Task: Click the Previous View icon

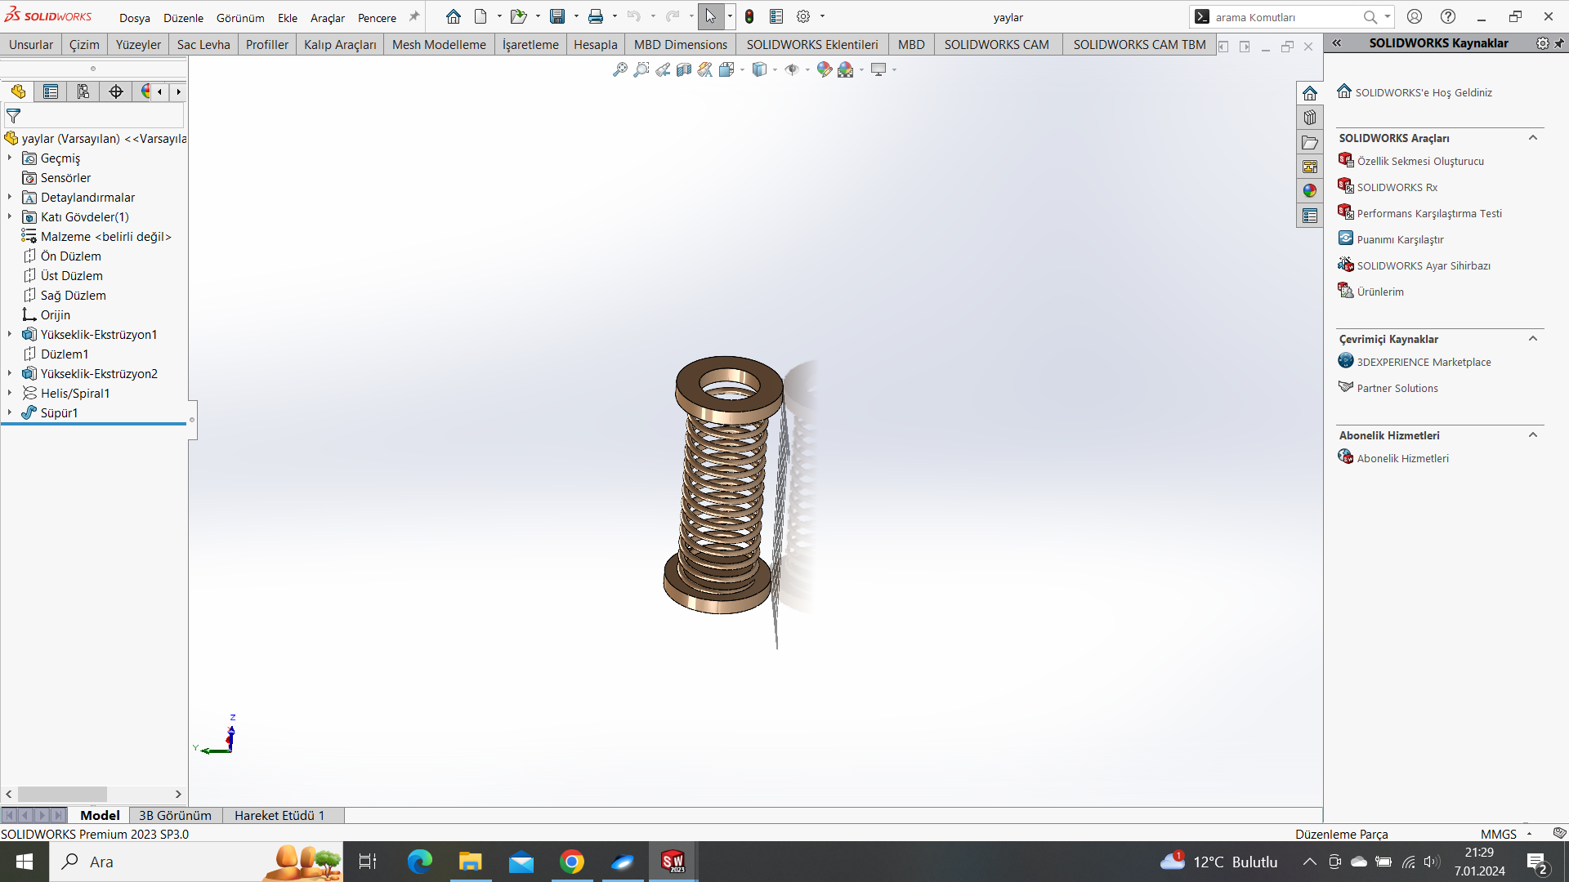Action: (663, 70)
